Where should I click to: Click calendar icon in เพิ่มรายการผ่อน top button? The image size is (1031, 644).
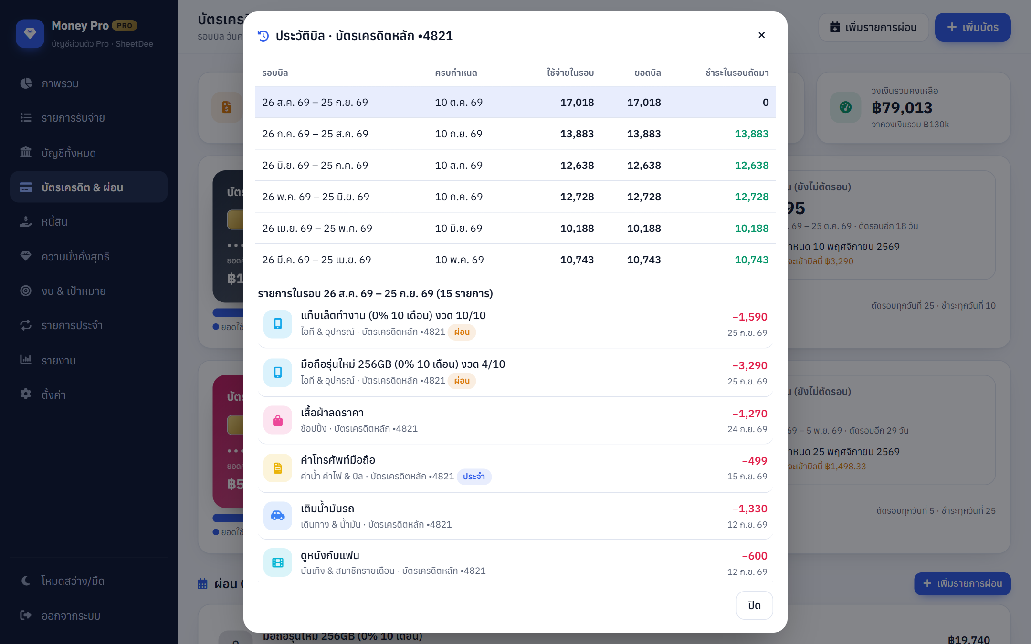pos(835,27)
